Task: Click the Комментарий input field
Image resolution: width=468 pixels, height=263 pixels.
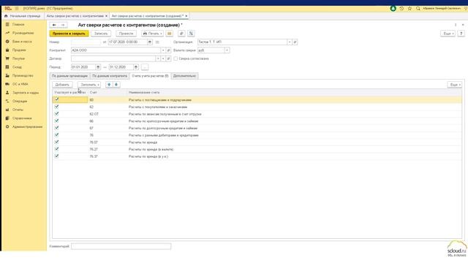Action: tap(121, 246)
